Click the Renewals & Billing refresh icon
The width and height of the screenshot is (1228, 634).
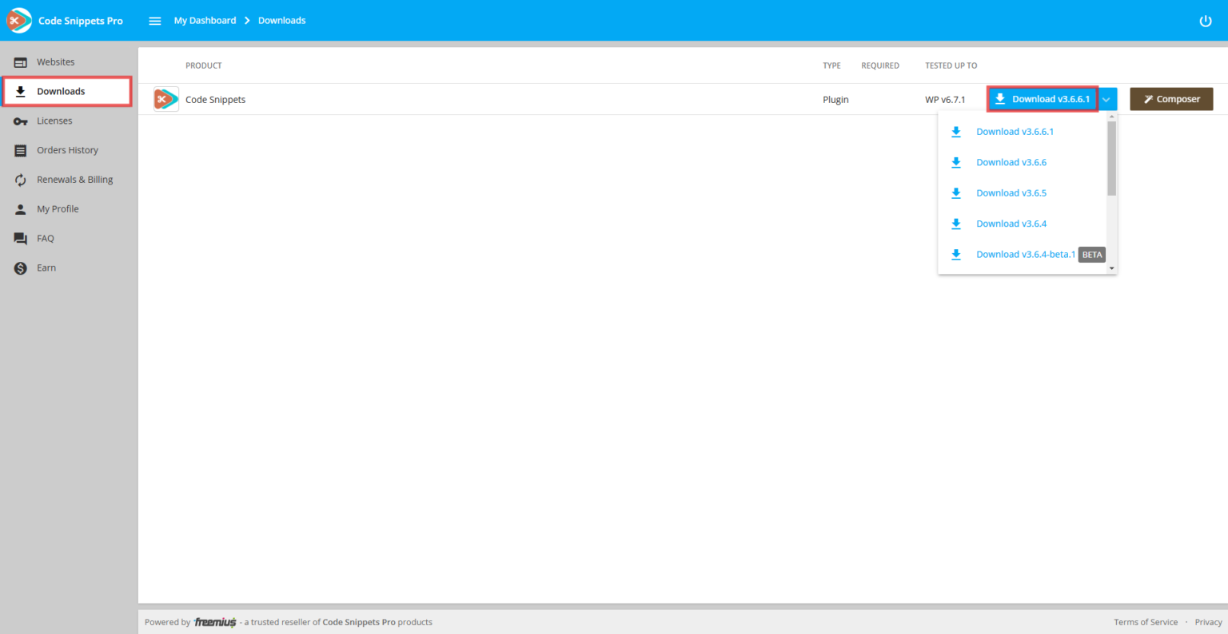click(21, 180)
